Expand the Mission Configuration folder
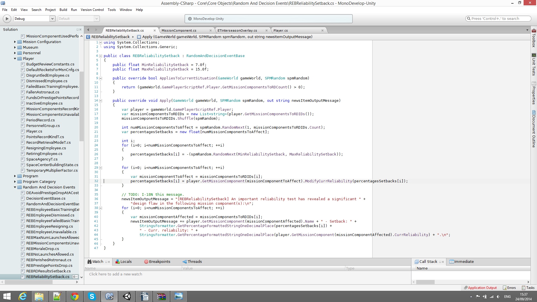The image size is (537, 302). tap(15, 42)
